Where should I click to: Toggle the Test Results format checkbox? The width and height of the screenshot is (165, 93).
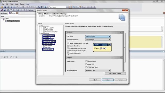(x=44, y=45)
